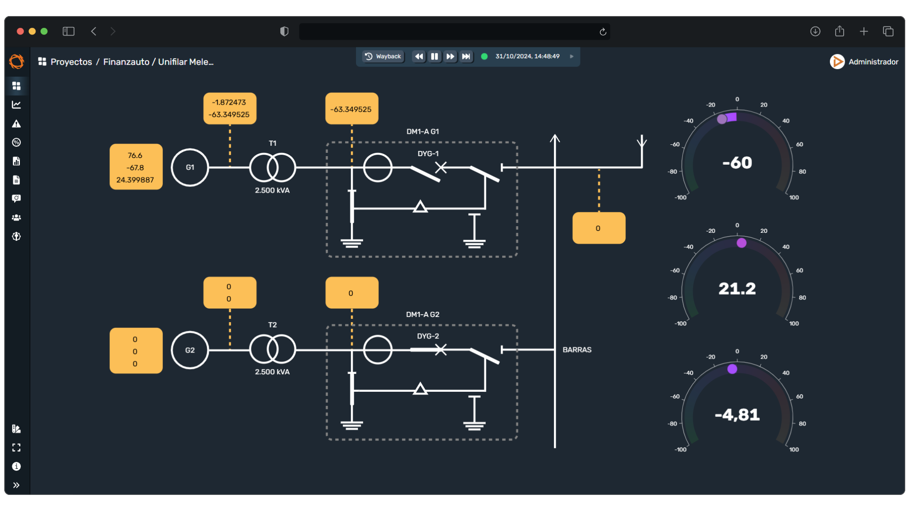Open the alarms warning triangle icon

pos(17,123)
